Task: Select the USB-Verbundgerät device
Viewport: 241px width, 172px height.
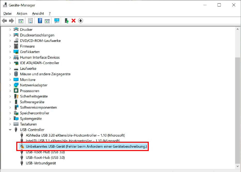Action: [x=41, y=163]
